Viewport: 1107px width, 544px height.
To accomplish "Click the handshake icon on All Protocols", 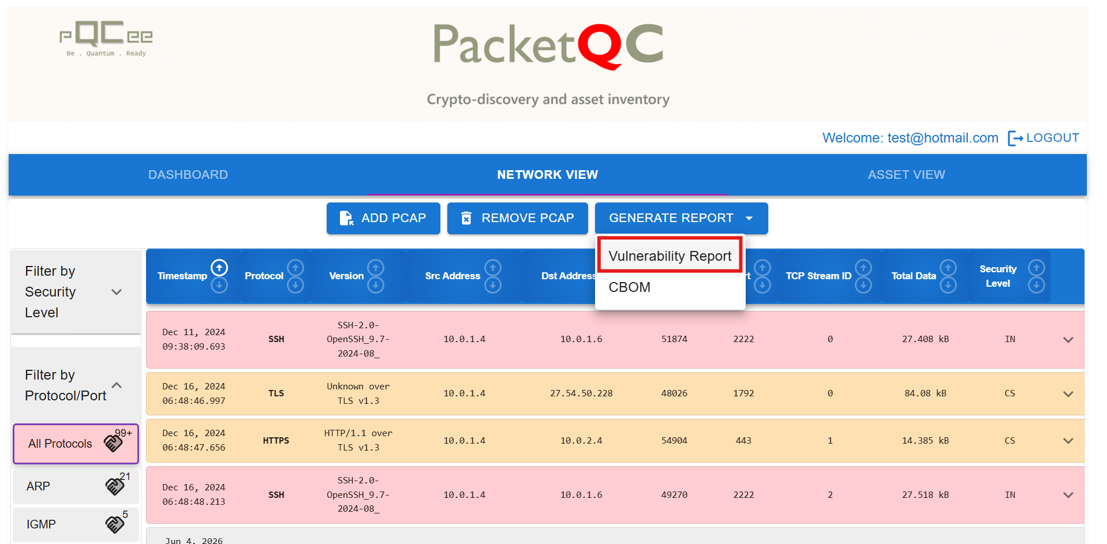I will [x=113, y=443].
